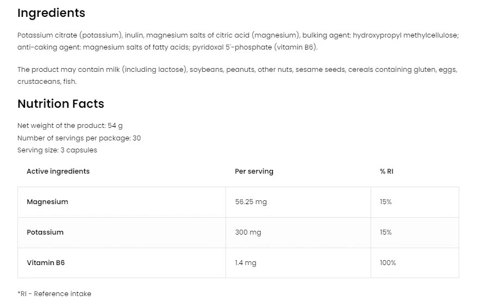Click the RI - Reference intake footnote
The width and height of the screenshot is (482, 307).
click(x=54, y=294)
